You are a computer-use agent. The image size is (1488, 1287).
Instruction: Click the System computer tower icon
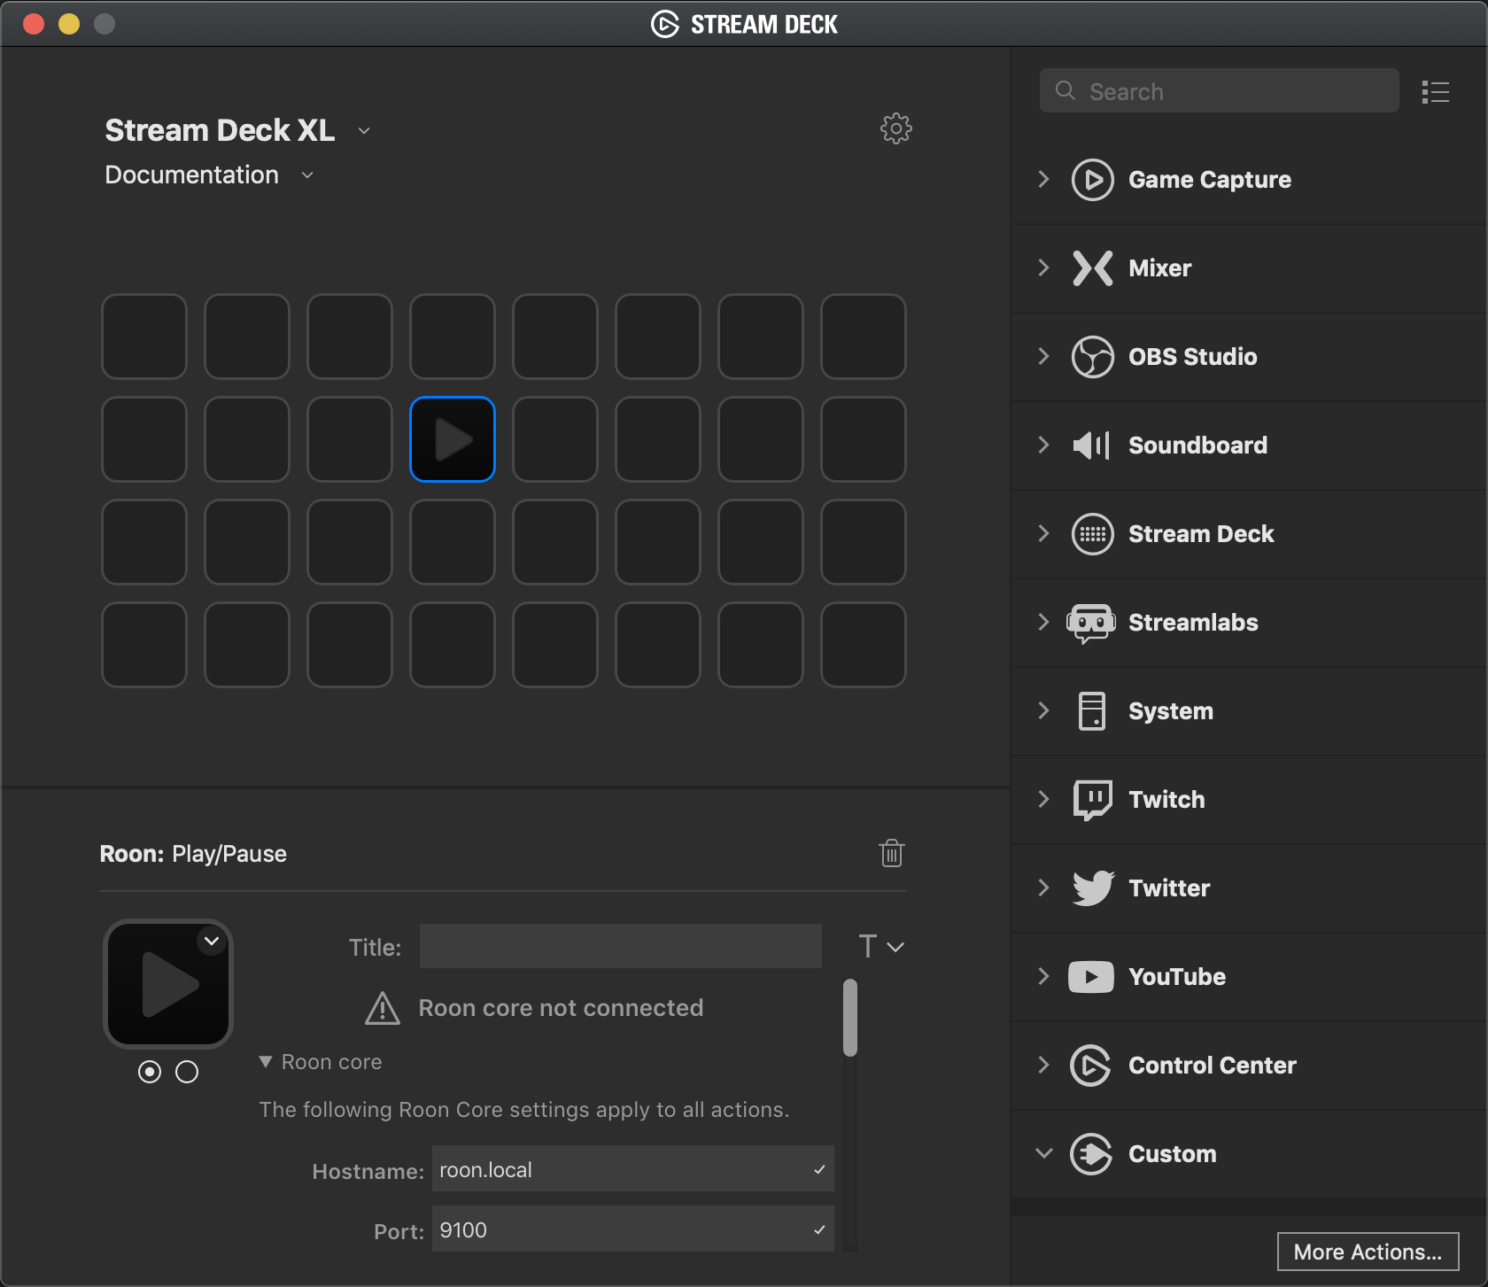click(x=1092, y=711)
